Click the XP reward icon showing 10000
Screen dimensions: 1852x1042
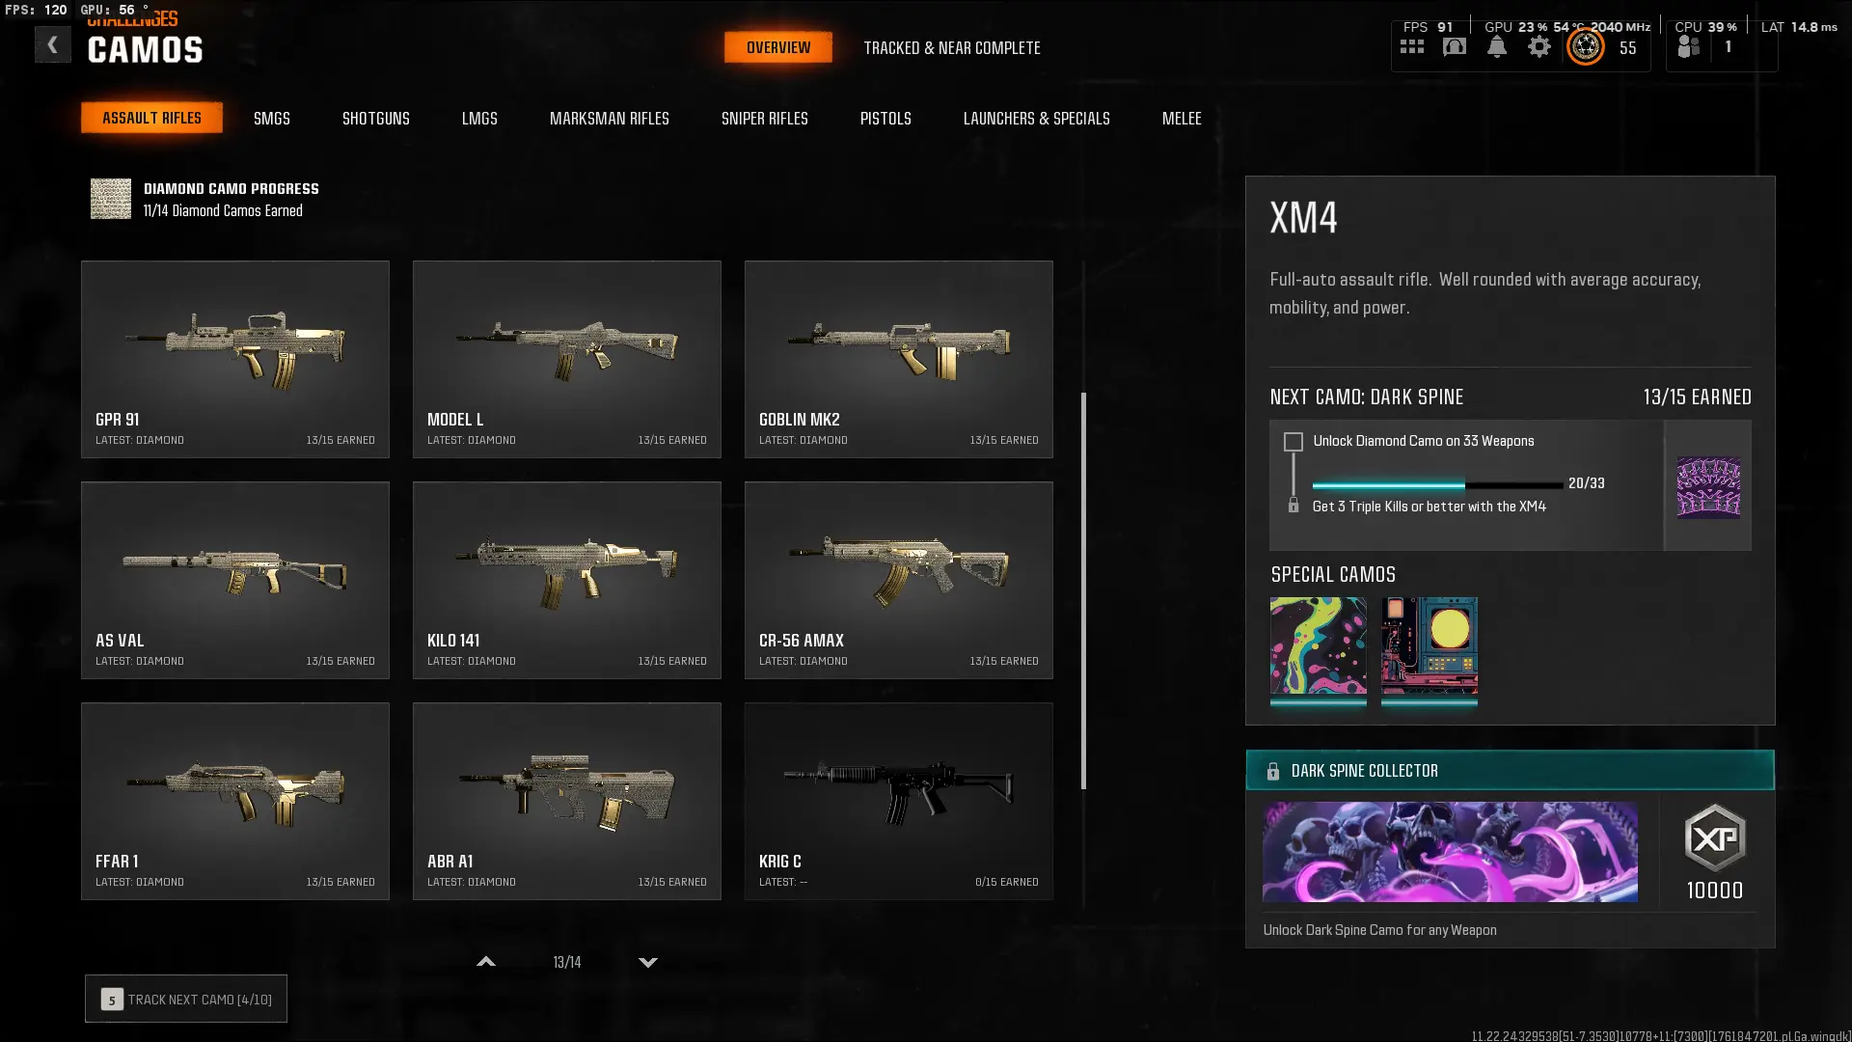point(1715,837)
